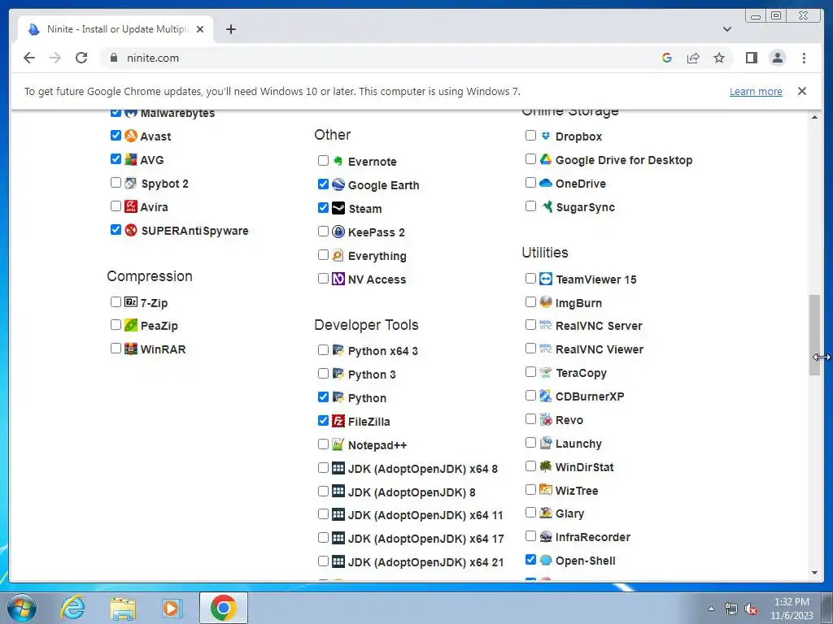Enable the Spybot 2 checkbox
The height and width of the screenshot is (624, 833).
[116, 183]
